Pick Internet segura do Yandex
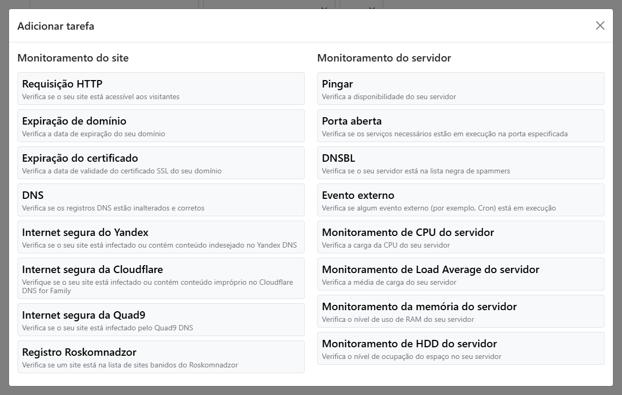Viewport: 622px width, 395px height. pyautogui.click(x=161, y=237)
